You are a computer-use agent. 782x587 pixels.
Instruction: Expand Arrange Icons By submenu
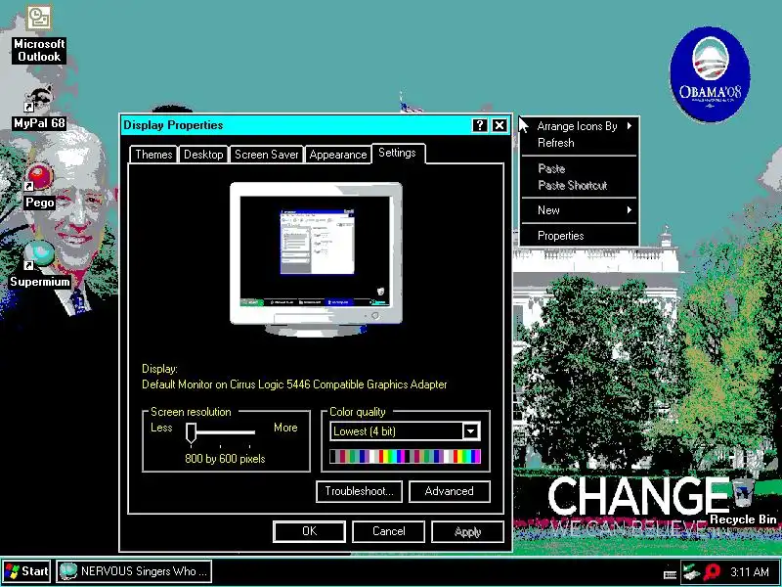click(579, 126)
